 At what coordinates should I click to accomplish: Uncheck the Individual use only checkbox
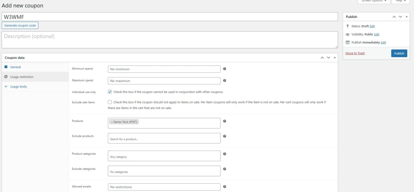(x=110, y=92)
